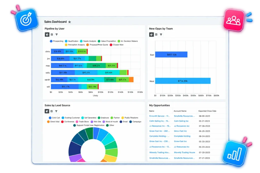260x173 pixels.
Task: Sort by Name column header
Action: pos(152,111)
